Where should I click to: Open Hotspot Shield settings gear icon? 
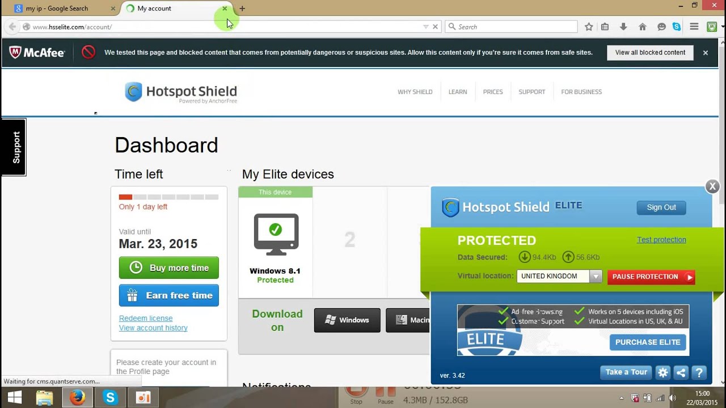662,372
